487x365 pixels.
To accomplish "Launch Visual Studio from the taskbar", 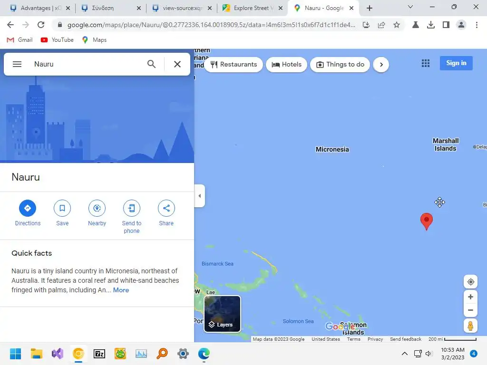I will [x=58, y=354].
